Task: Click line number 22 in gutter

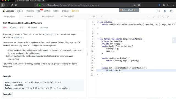Action: point(92,75)
